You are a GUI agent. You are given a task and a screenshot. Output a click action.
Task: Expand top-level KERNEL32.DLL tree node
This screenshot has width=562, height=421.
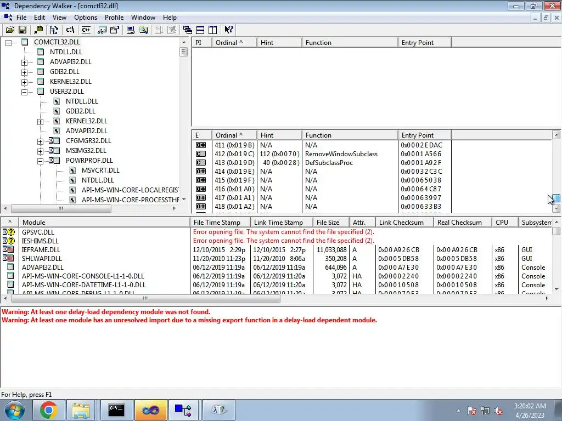(24, 82)
